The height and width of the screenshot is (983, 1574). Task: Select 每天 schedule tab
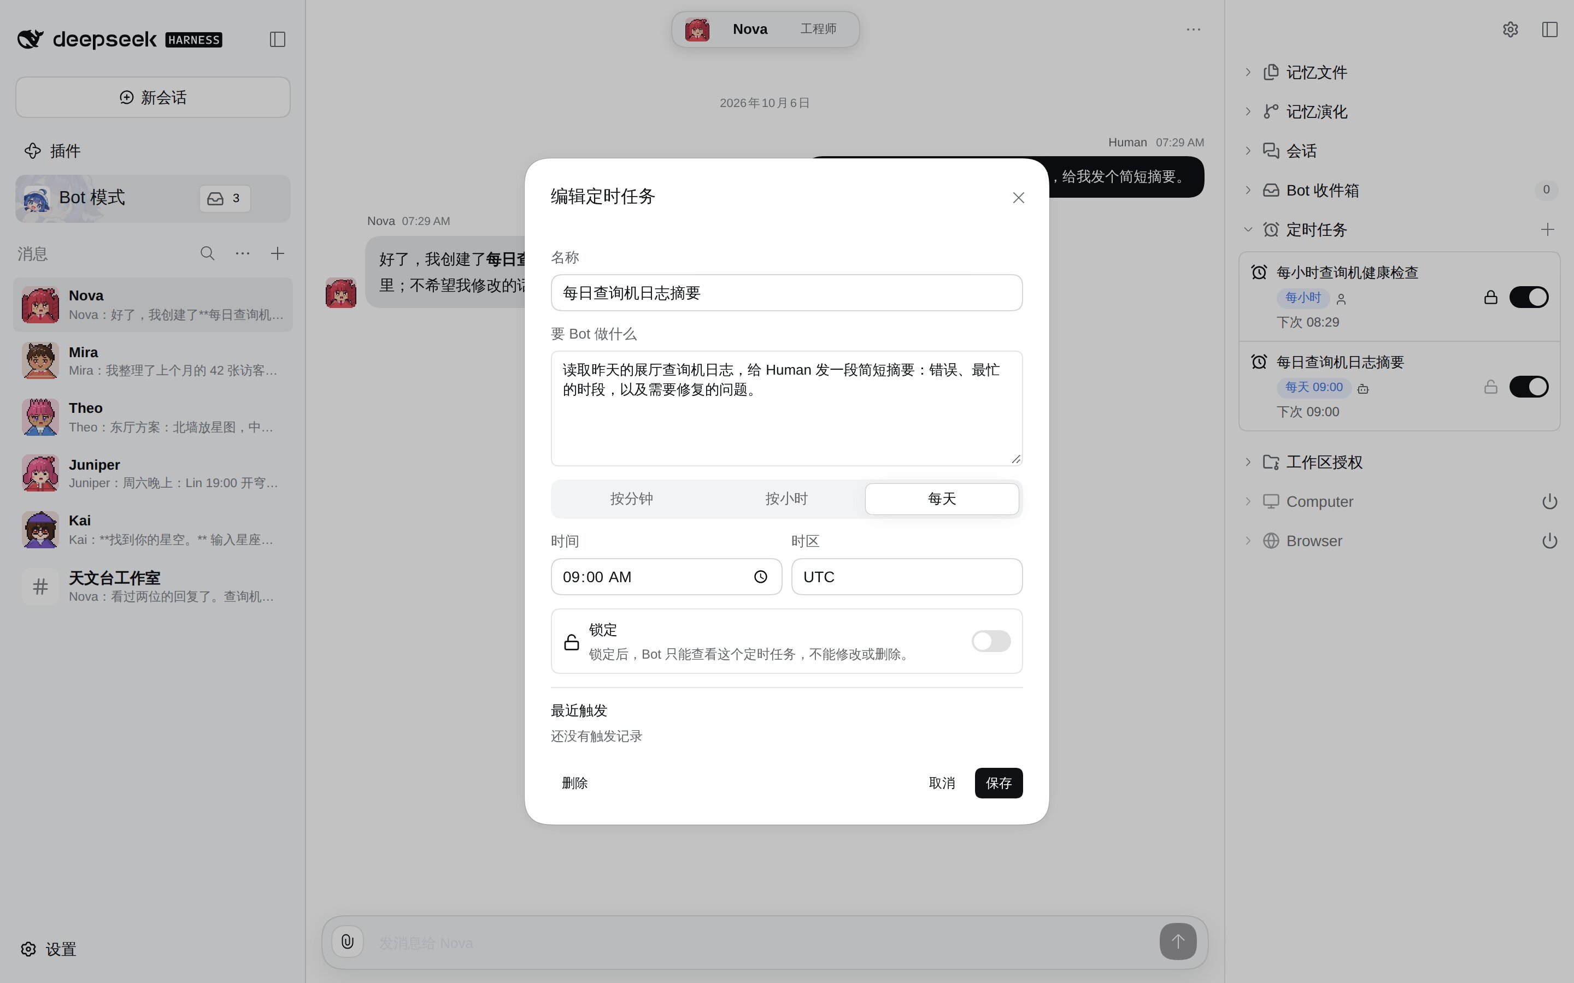[942, 499]
